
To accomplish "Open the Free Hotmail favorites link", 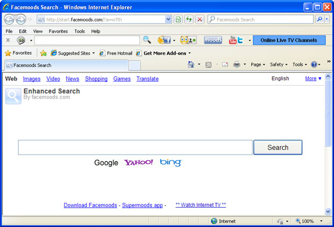I will tap(116, 53).
